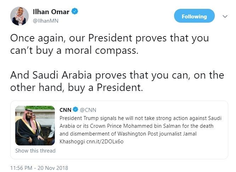Click the 'can't buy a moral compass' line
The width and height of the screenshot is (236, 172).
click(x=74, y=50)
